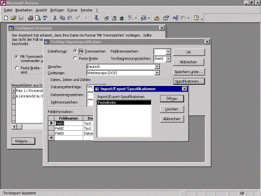Click Öffnen in Import/Export-Spezifikationen dialog
261x196 pixels.
pos(172,99)
